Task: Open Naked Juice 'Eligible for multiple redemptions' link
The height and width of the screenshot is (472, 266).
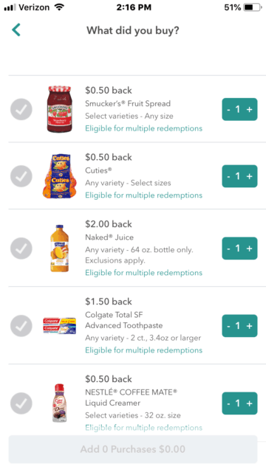Action: point(143,273)
